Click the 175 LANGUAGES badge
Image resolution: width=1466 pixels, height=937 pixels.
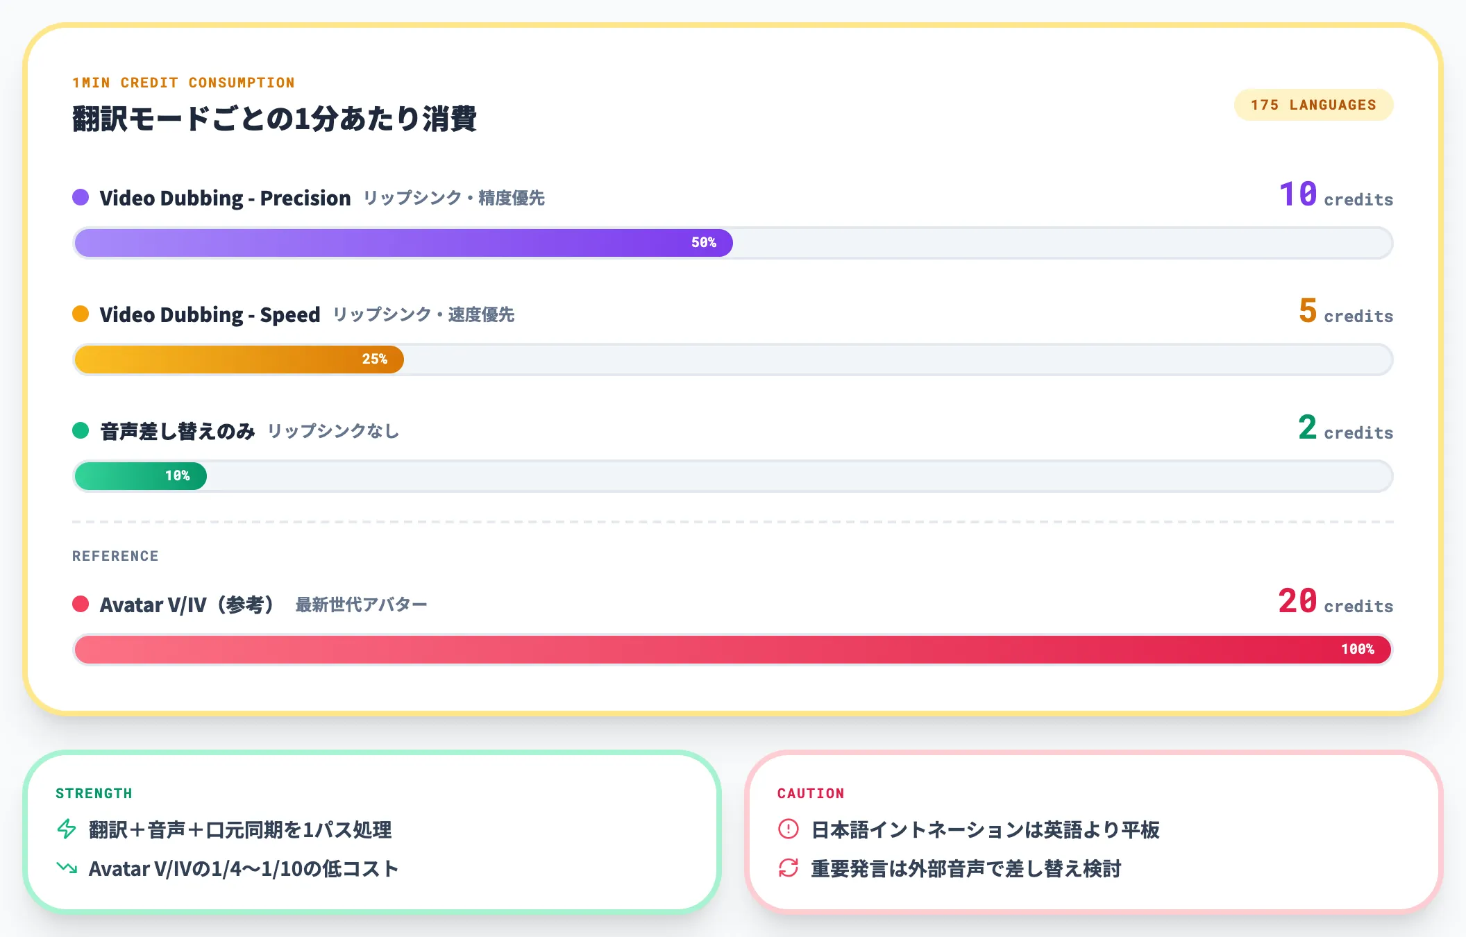pyautogui.click(x=1313, y=105)
